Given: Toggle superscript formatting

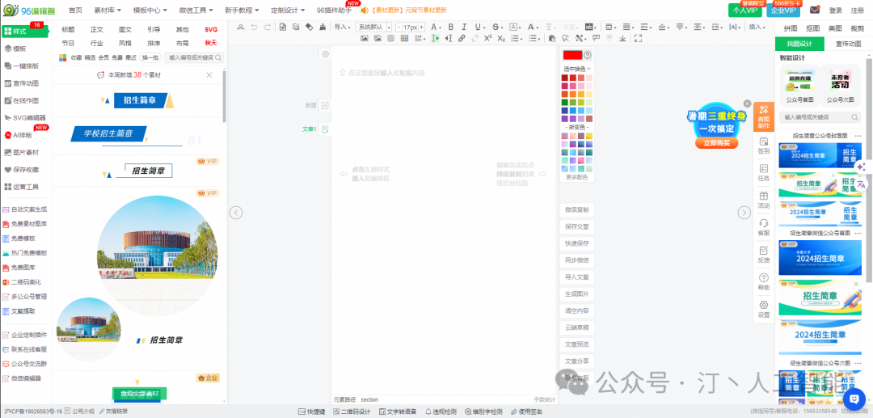Looking at the screenshot, I should pos(487,38).
